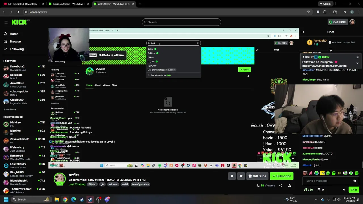The height and width of the screenshot is (204, 363).
Task: Expand Following list with Show More
Action: [10, 110]
